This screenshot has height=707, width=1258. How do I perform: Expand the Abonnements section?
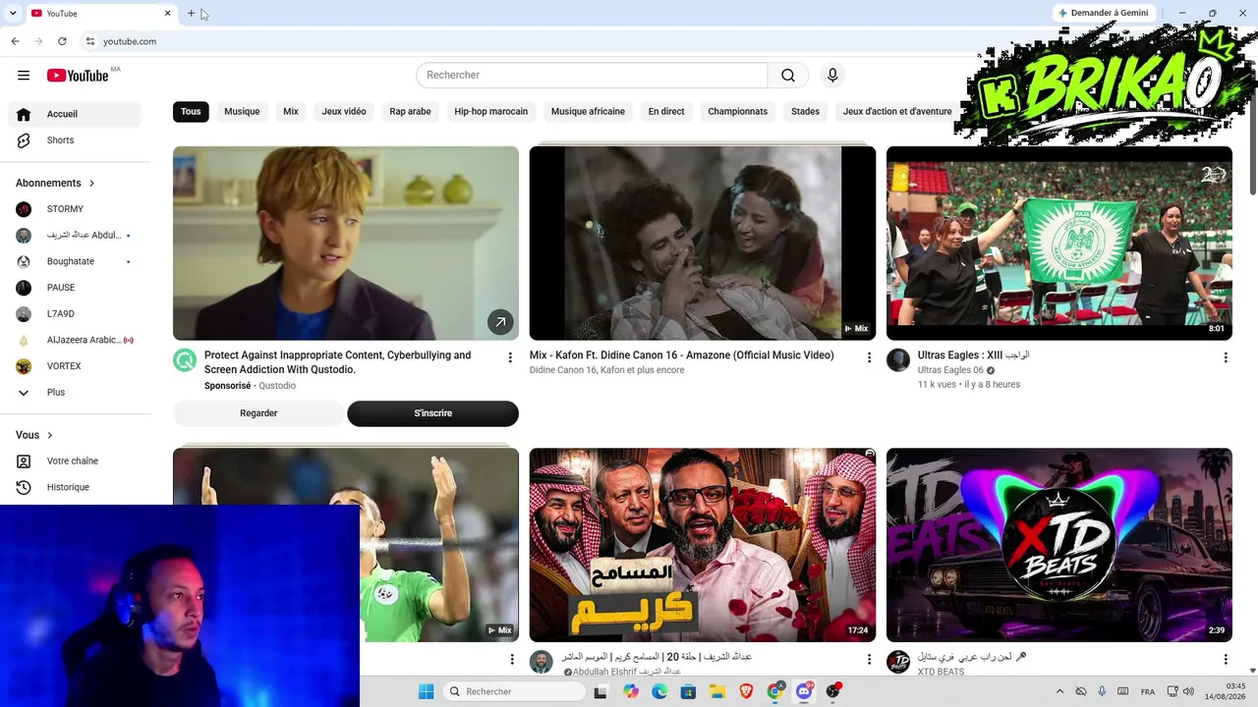(x=55, y=183)
